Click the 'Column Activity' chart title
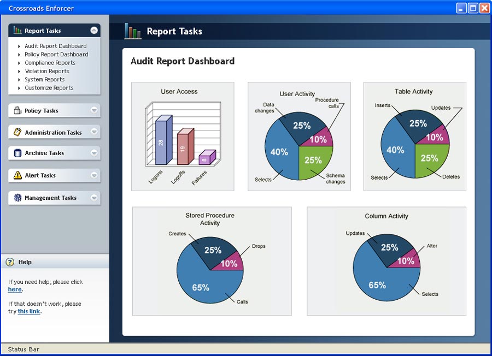 pos(386,216)
